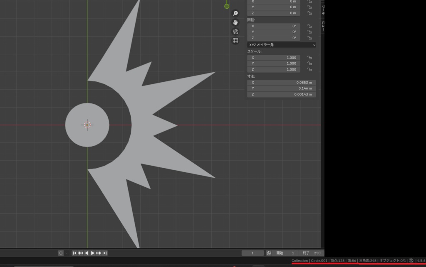
Task: Click the crossed-out icon in status bar
Action: pyautogui.click(x=411, y=260)
